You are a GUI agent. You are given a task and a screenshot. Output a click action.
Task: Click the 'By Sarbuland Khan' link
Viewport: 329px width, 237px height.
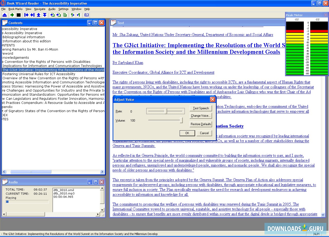[128, 63]
